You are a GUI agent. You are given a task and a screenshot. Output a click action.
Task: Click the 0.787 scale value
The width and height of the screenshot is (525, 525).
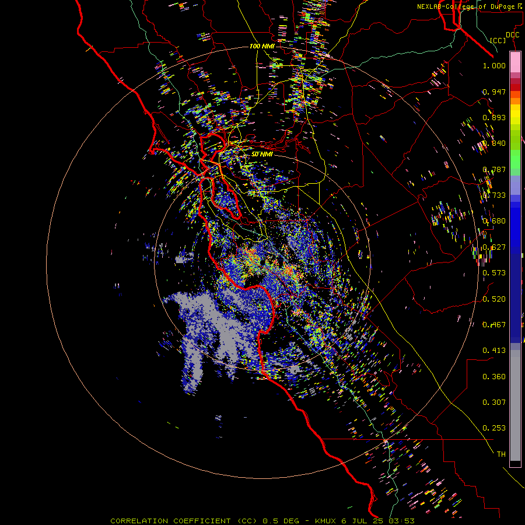tap(494, 169)
